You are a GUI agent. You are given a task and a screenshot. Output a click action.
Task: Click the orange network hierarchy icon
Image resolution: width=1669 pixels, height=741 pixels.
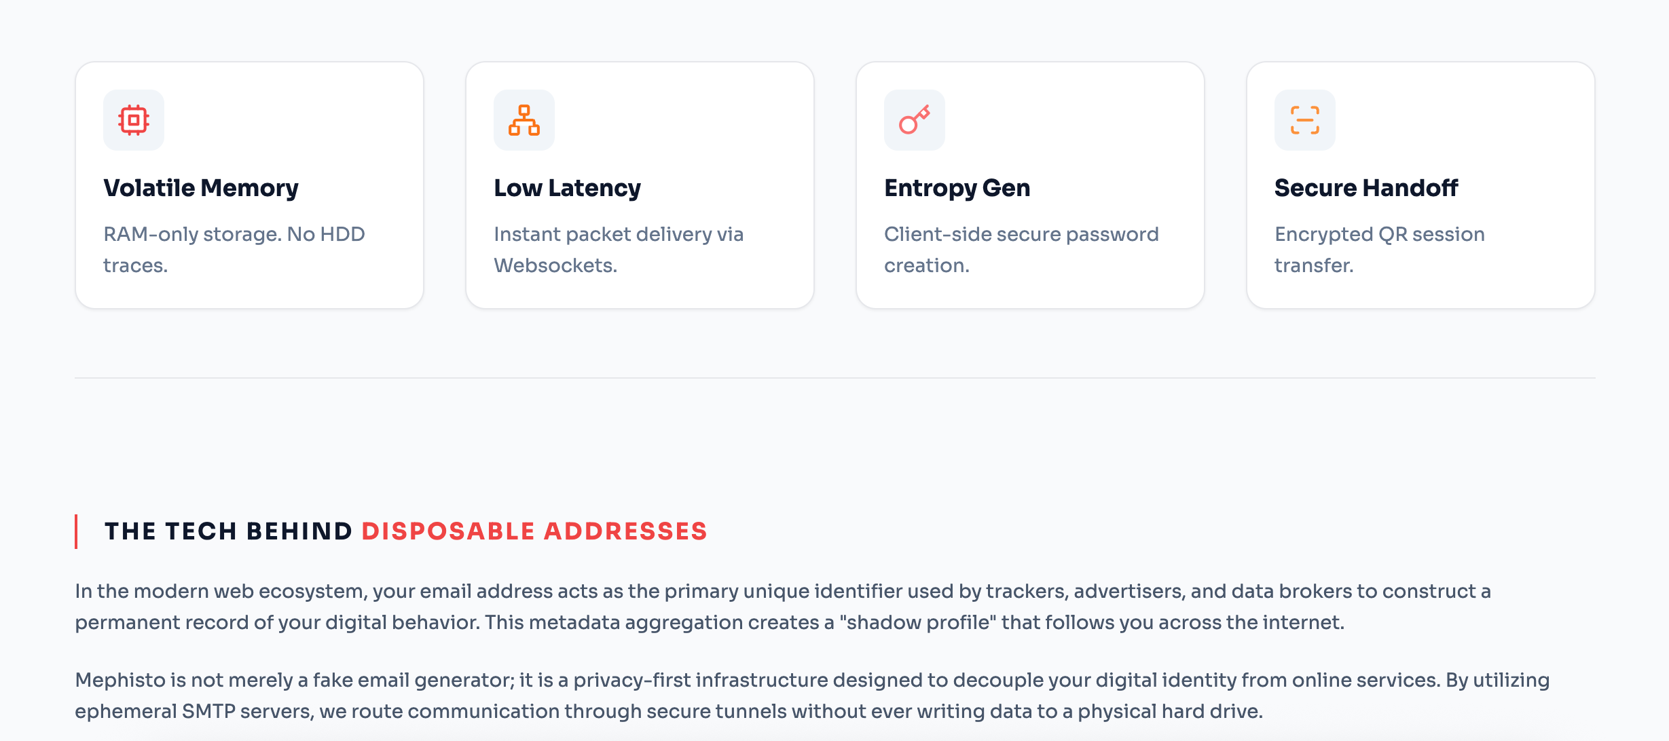point(524,120)
